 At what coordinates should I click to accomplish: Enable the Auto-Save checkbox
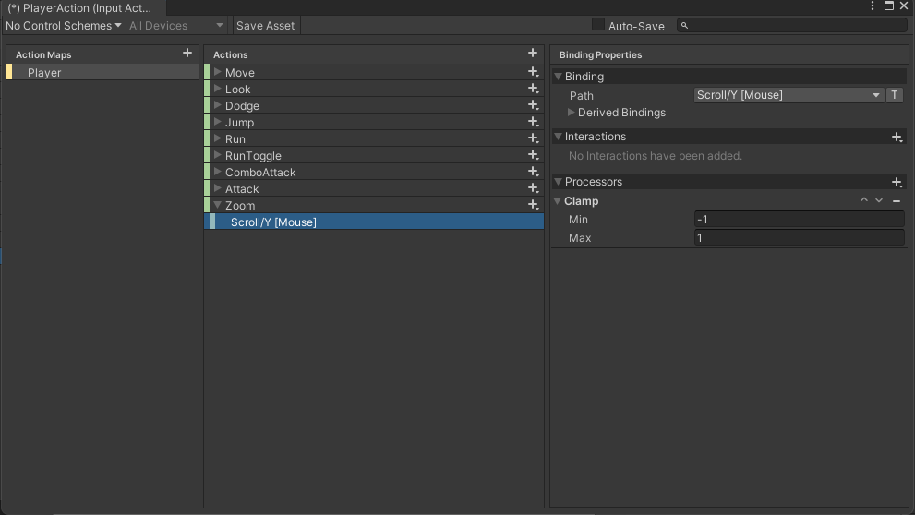[598, 25]
